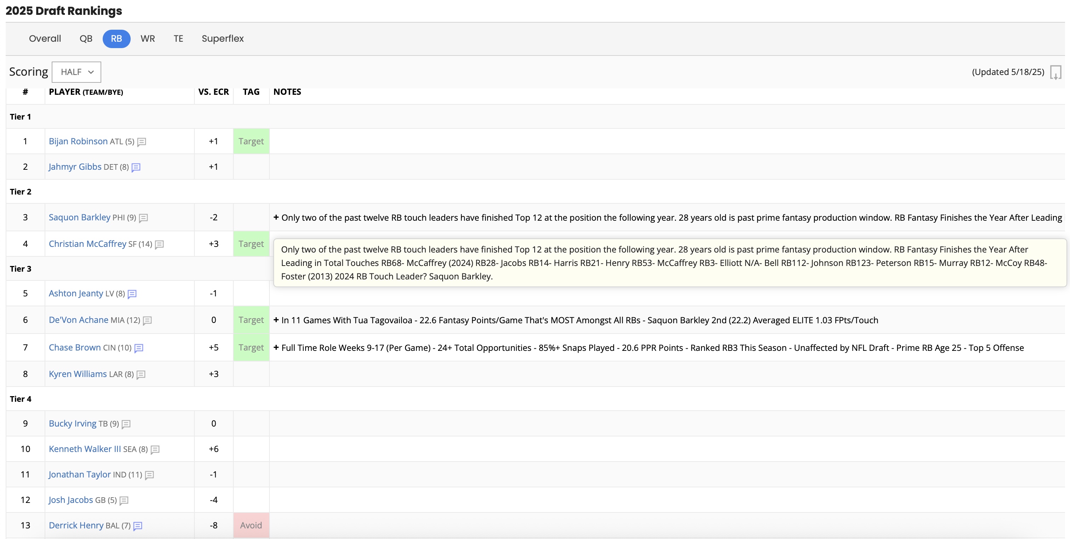The width and height of the screenshot is (1070, 539).
Task: Switch to the Superflex tab
Action: [223, 39]
